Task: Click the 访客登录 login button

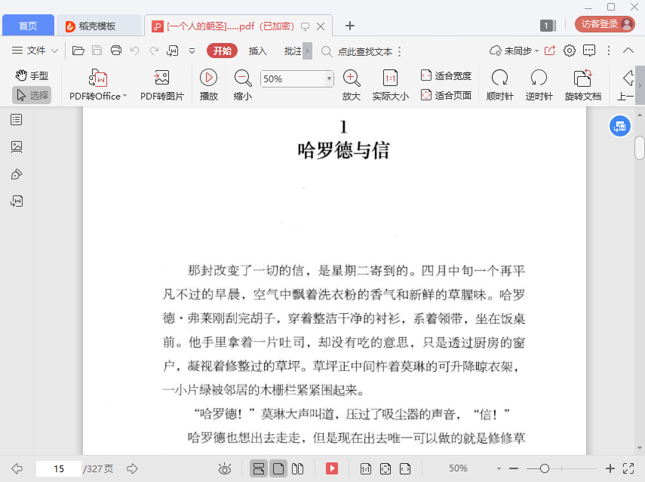Action: point(605,24)
